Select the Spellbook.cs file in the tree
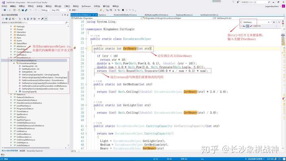Image resolution: width=286 pixels, height=161 pixels. (22, 114)
